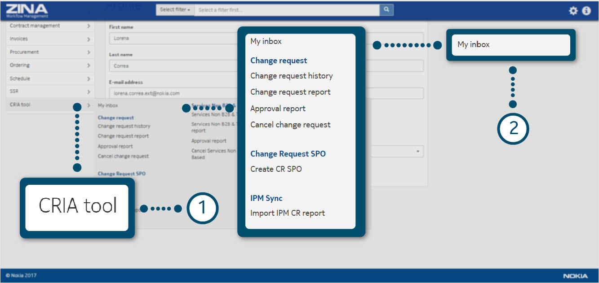Expand the Invoices sidebar item
This screenshot has height=283, width=599.
tap(49, 39)
